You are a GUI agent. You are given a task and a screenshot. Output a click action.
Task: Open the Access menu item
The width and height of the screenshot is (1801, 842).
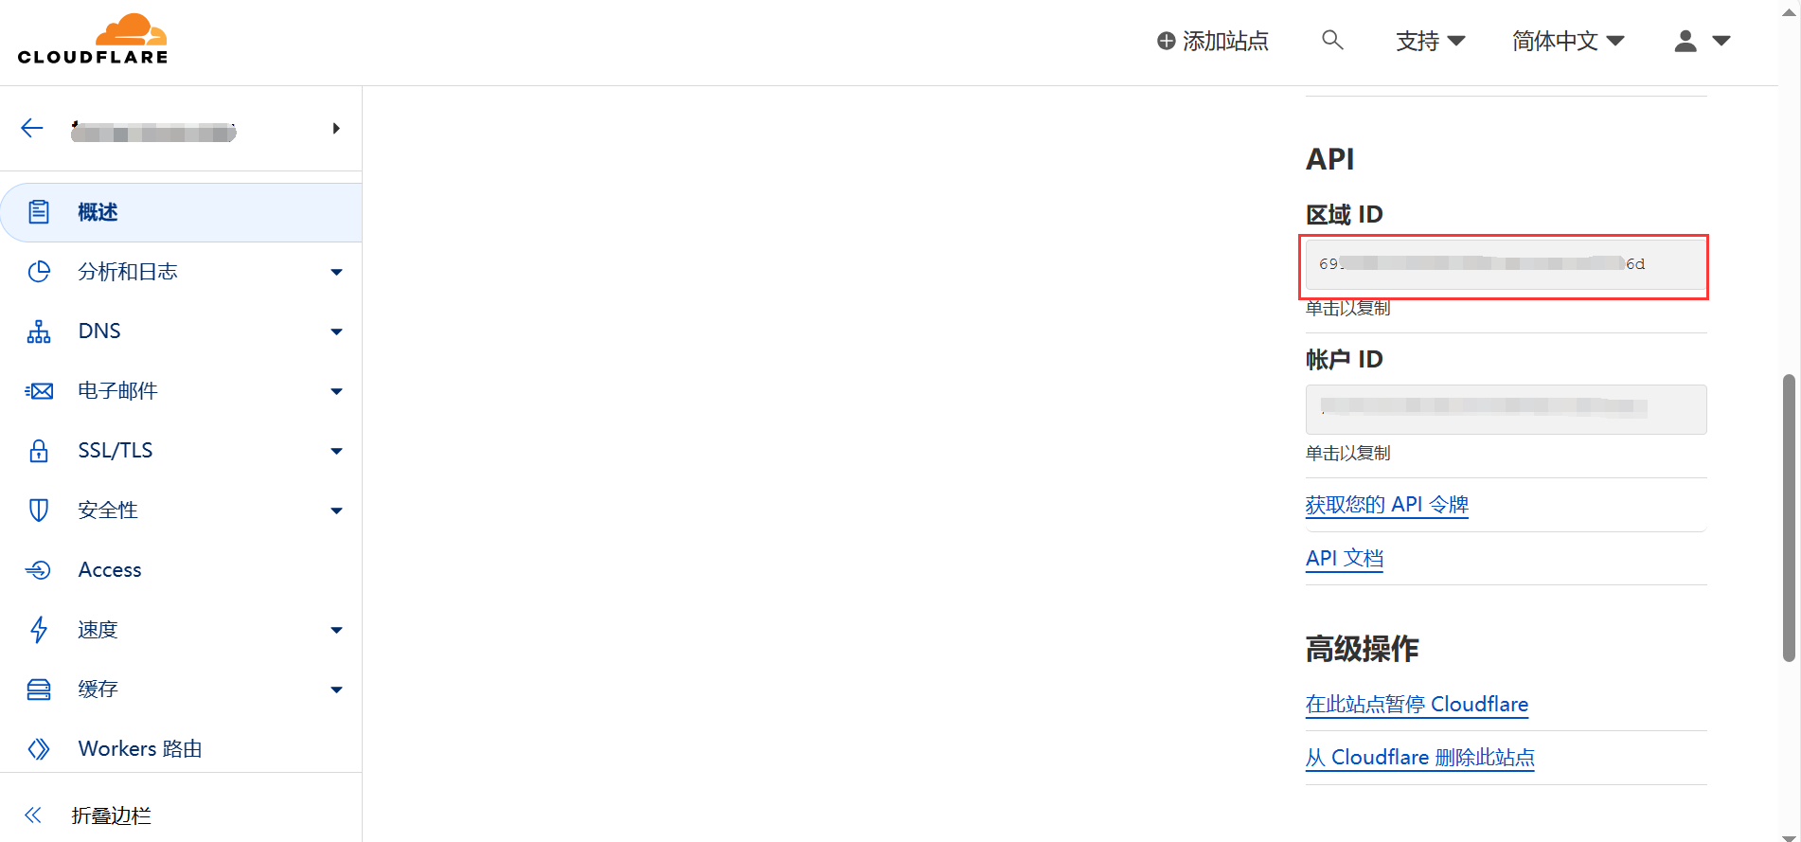[x=110, y=570]
